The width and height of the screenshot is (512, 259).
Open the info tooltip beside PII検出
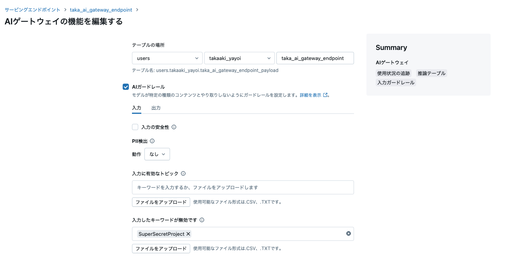click(151, 141)
